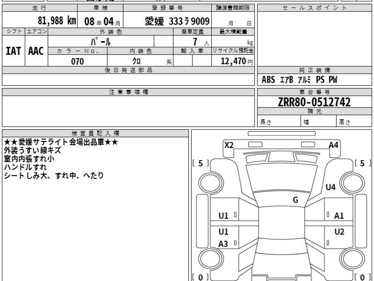Click the 後日発送部品 header
The height and width of the screenshot is (281, 374).
pos(128,70)
